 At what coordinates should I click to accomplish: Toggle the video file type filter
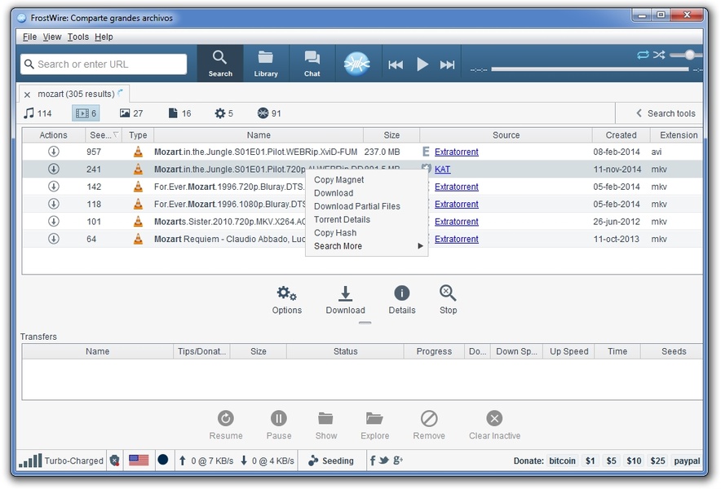click(x=85, y=113)
